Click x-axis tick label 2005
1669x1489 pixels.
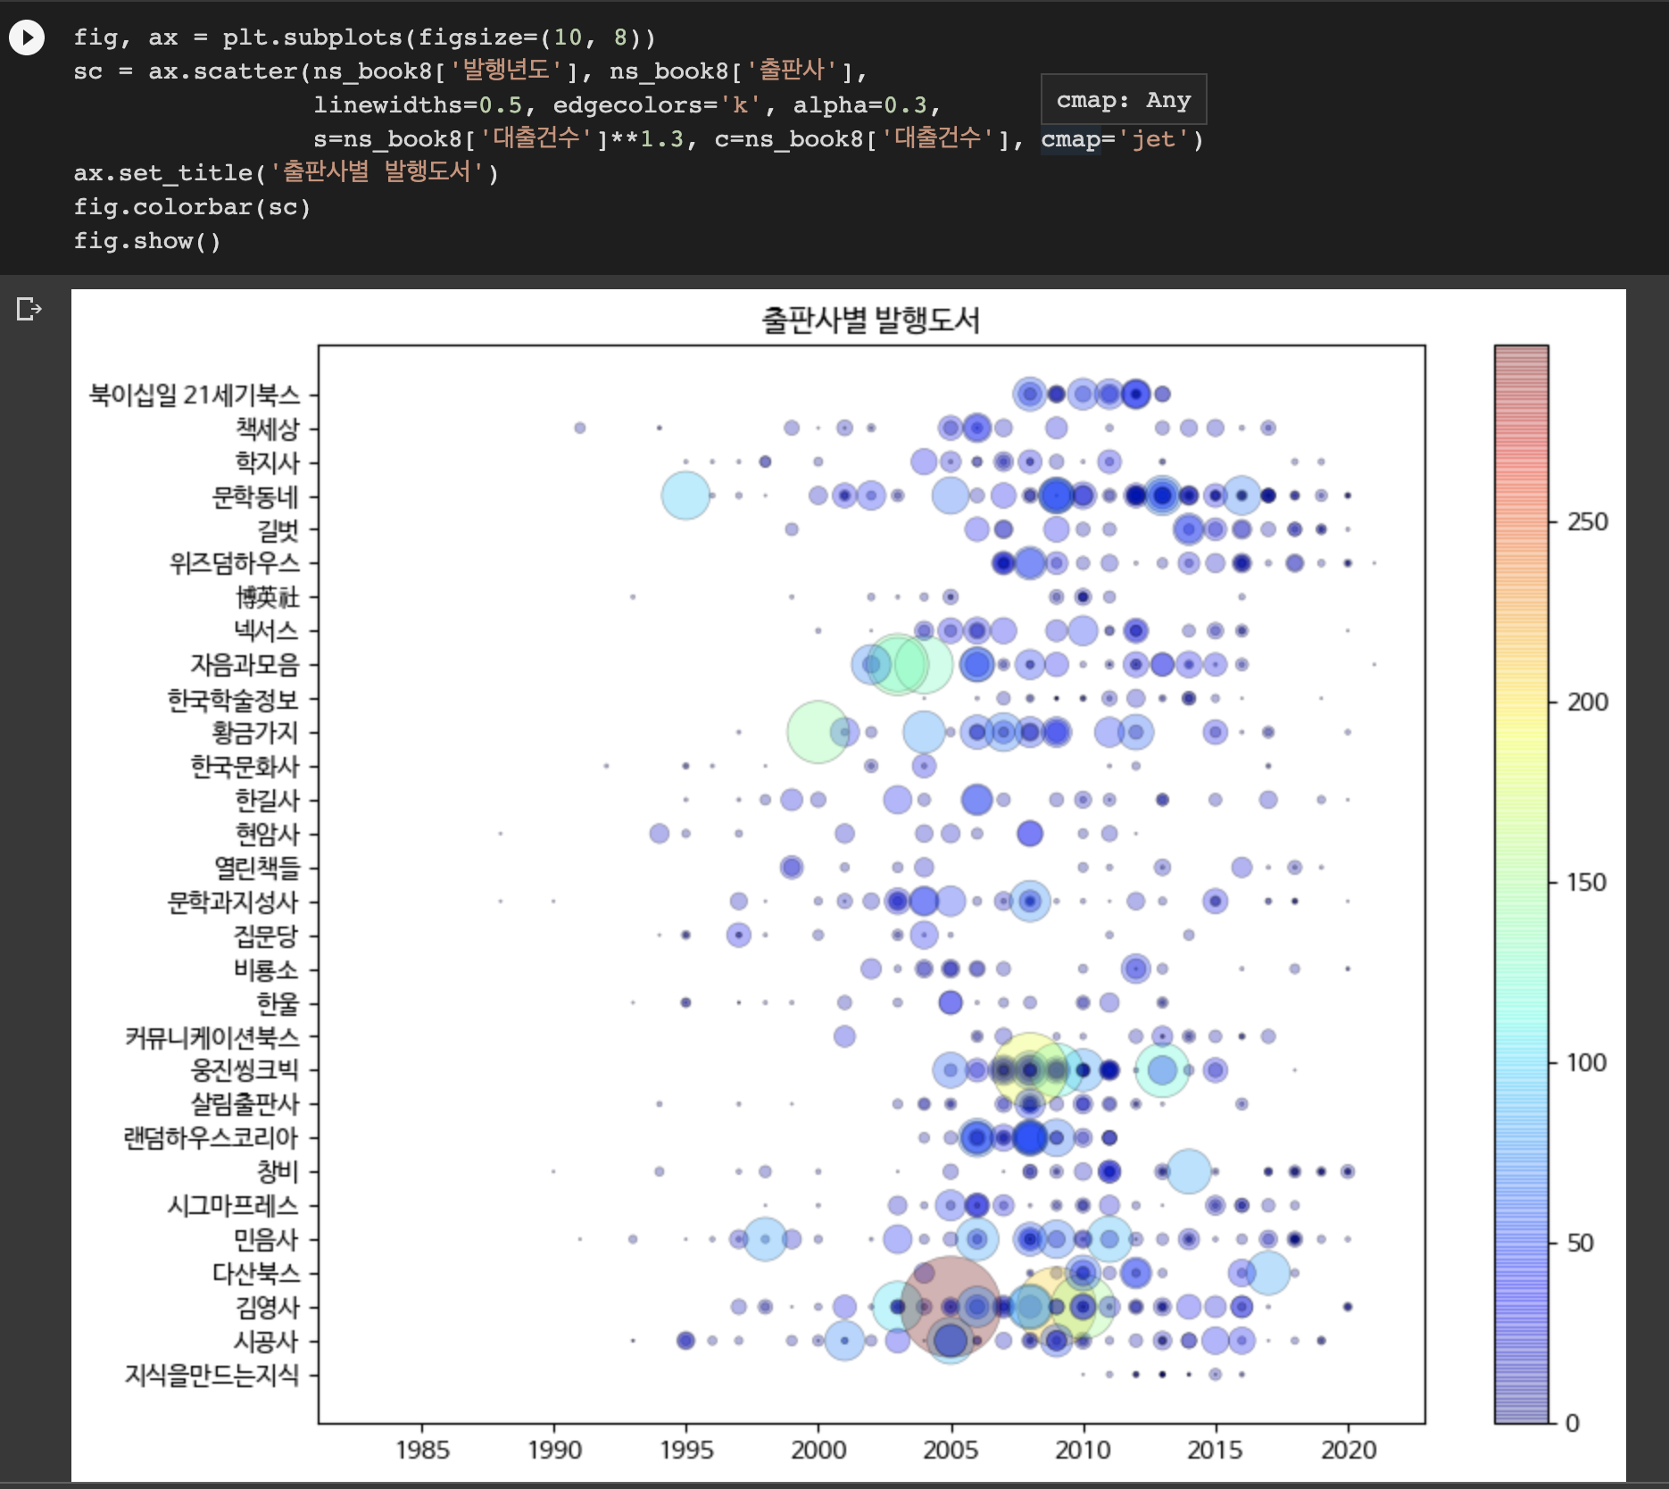[x=951, y=1449]
